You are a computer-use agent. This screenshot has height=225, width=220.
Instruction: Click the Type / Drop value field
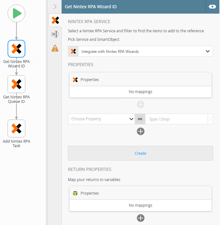tap(176, 119)
